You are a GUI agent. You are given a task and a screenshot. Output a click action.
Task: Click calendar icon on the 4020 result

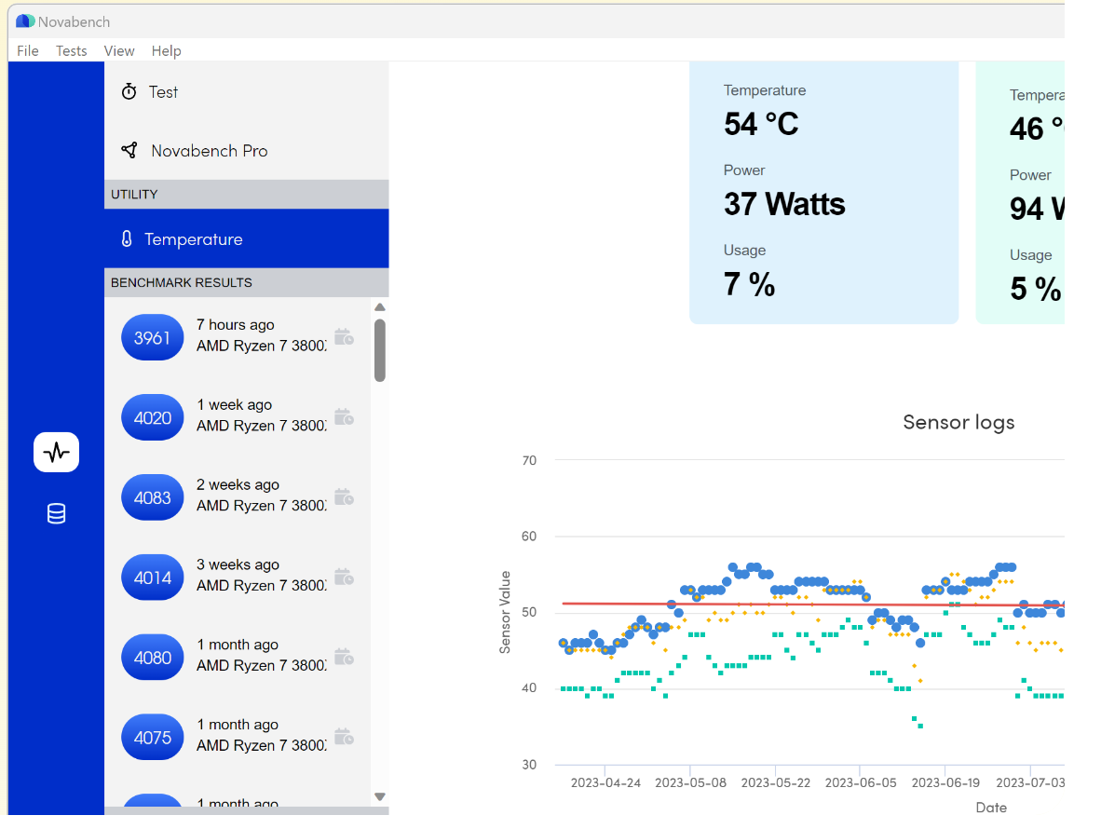click(344, 417)
